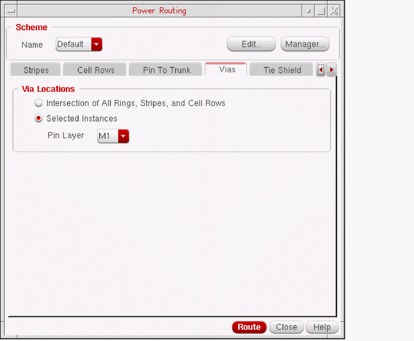This screenshot has height=341, width=414.
Task: Select Intersection of All Rings, Stripes, and Cell Rows
Action: point(39,103)
